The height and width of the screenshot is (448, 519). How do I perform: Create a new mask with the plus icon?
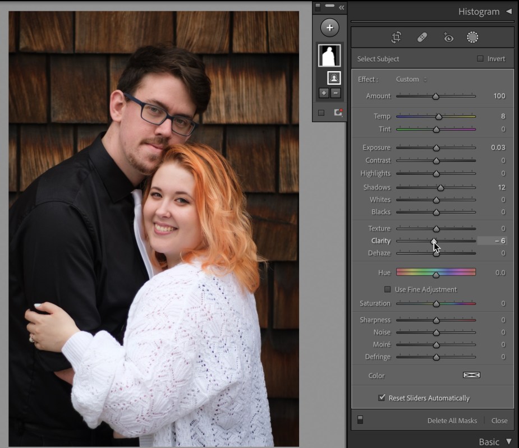(329, 27)
